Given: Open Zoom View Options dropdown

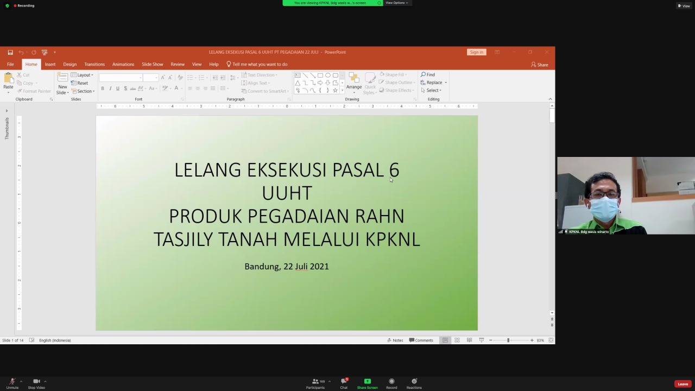Looking at the screenshot, I should (x=396, y=3).
